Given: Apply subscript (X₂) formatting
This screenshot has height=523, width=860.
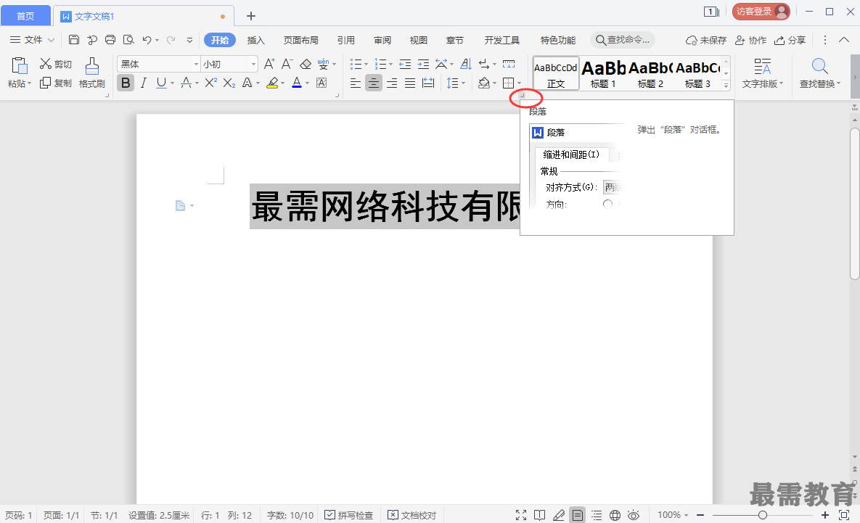Looking at the screenshot, I should tap(229, 83).
